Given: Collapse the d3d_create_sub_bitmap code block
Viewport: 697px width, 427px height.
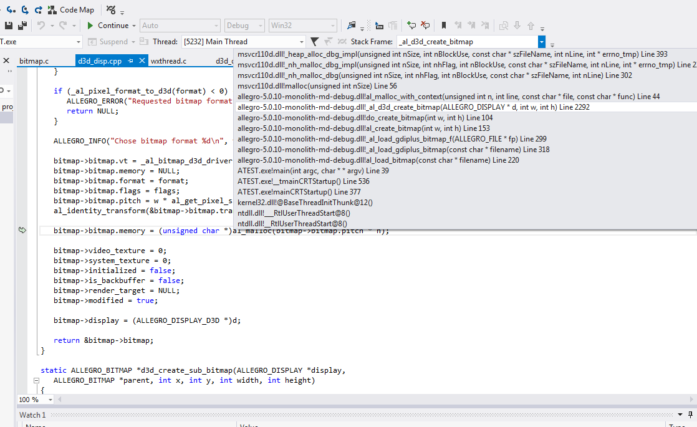Looking at the screenshot, I should coord(36,380).
